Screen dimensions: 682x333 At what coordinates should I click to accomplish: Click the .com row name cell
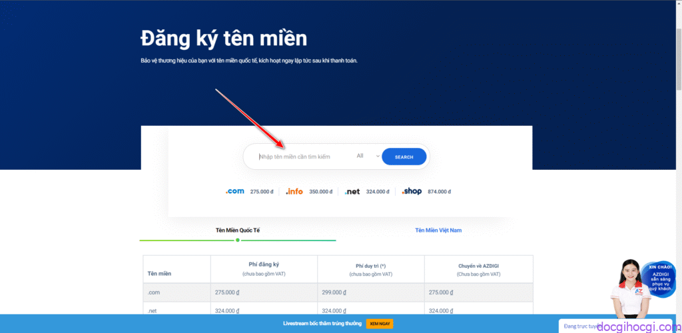tap(177, 292)
